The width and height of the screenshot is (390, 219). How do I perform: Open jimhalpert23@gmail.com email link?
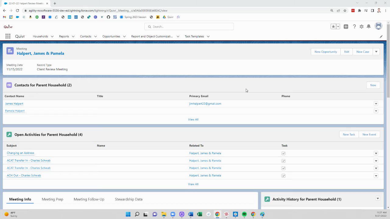(x=205, y=104)
